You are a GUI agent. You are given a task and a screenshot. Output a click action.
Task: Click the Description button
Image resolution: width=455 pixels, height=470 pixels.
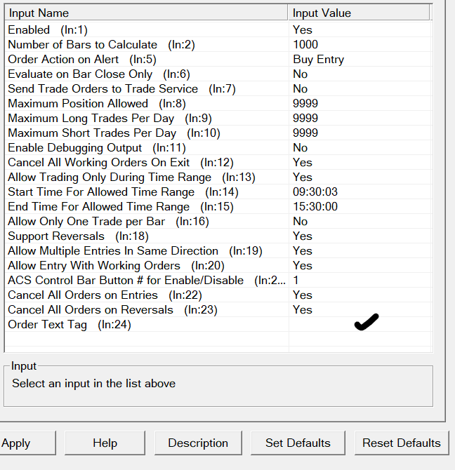(198, 443)
